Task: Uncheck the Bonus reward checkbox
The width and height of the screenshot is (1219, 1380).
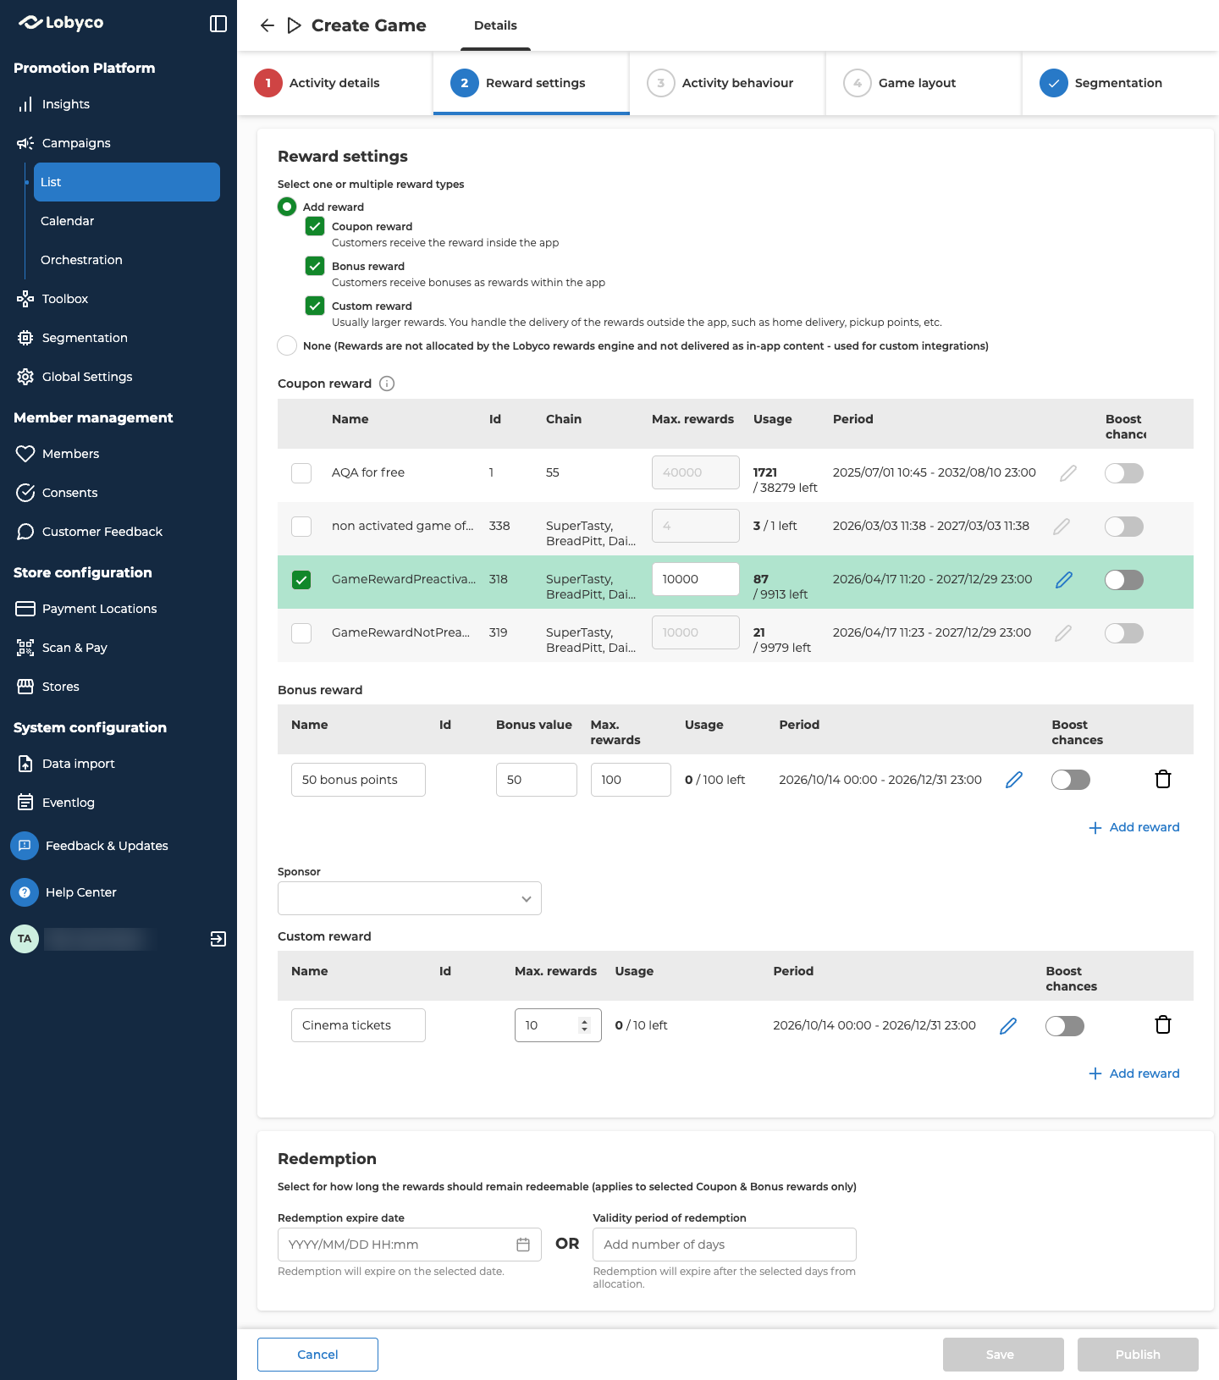Action: coord(315,266)
